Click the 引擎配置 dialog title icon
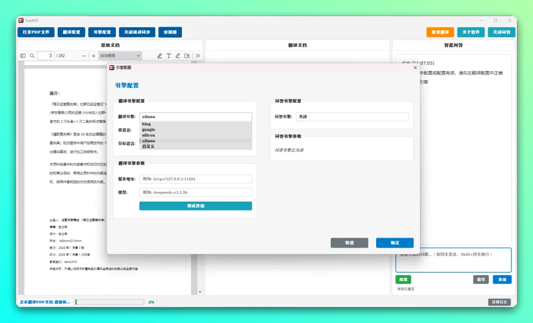This screenshot has height=323, width=533. click(112, 68)
